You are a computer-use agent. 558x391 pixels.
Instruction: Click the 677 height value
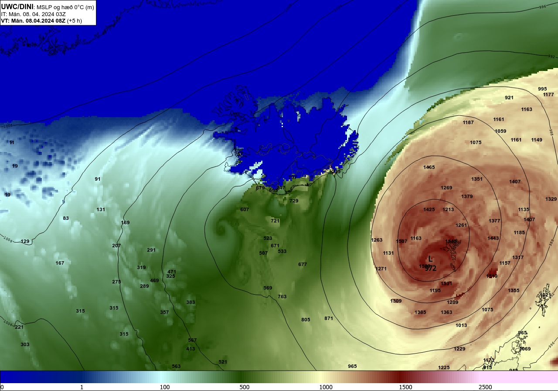click(303, 264)
